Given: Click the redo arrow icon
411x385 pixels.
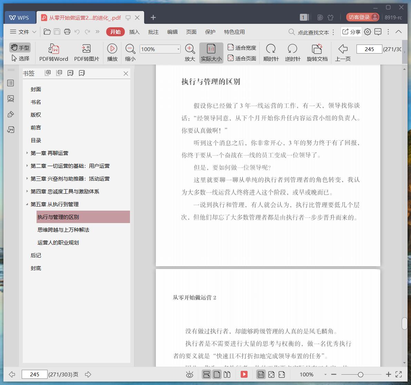Looking at the screenshot, I should coord(87,32).
